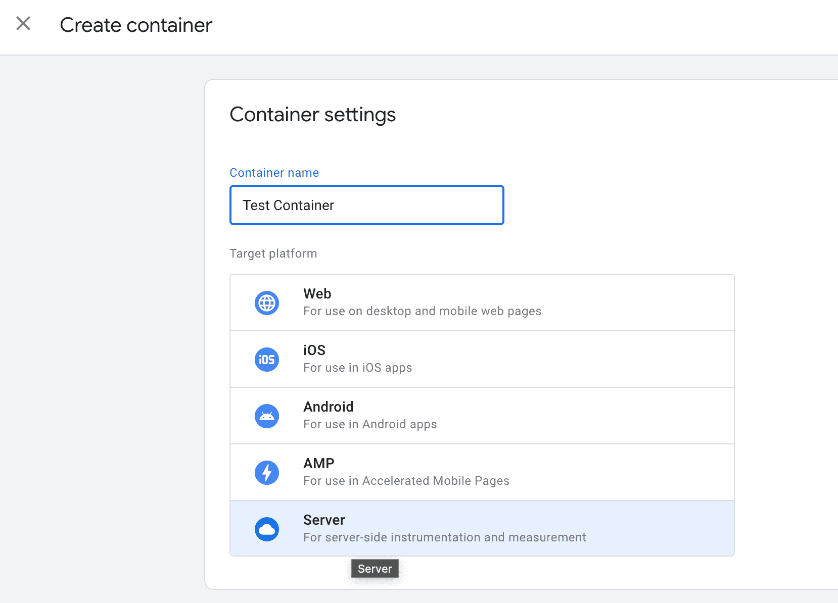This screenshot has height=603, width=838.
Task: Pick the Android platform title
Action: (x=328, y=407)
